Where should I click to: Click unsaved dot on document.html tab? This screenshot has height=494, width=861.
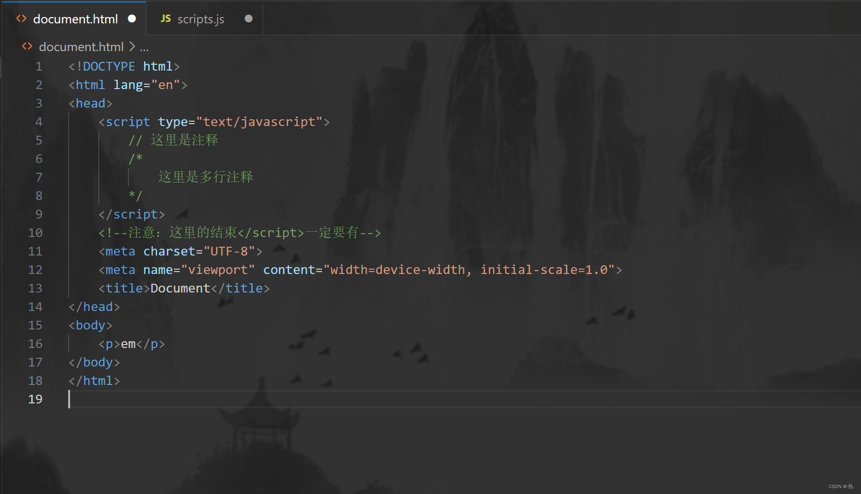[x=132, y=18]
